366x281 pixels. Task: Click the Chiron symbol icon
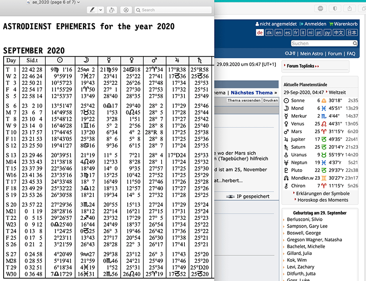tap(286, 186)
